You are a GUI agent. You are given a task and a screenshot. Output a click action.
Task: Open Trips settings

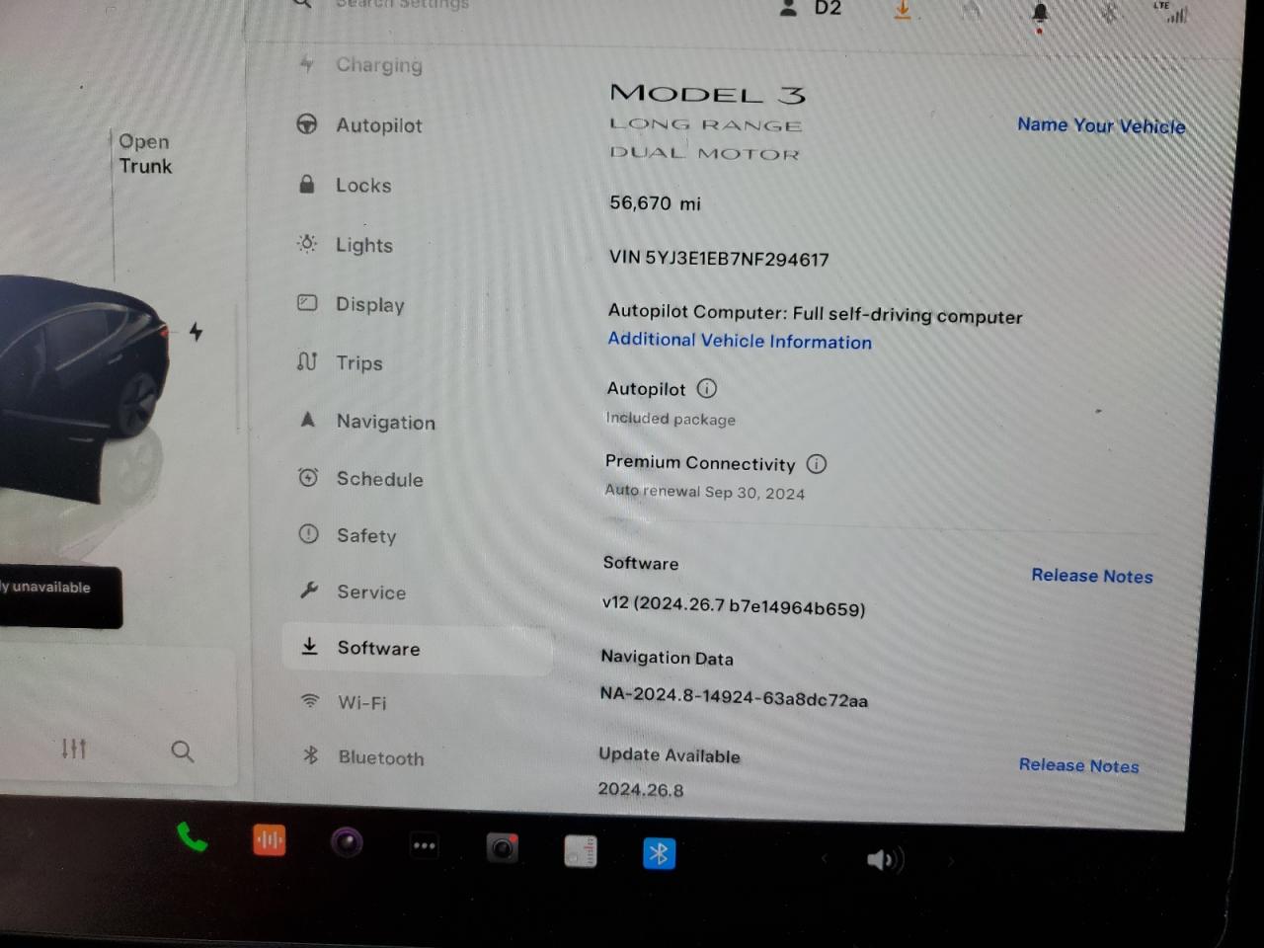341,362
